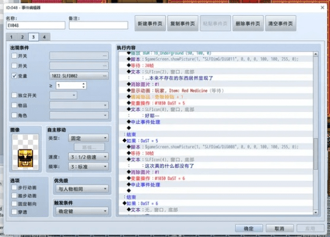Screen dimensions: 330x237
Task: Select the 增减物品 command line
Action: pyautogui.click(x=215, y=97)
